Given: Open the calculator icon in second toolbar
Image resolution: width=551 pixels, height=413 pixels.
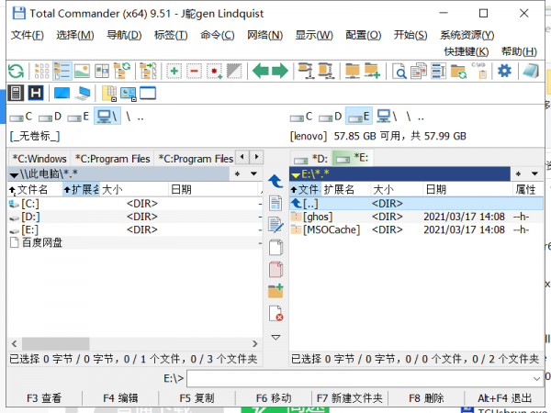Looking at the screenshot, I should tap(16, 93).
